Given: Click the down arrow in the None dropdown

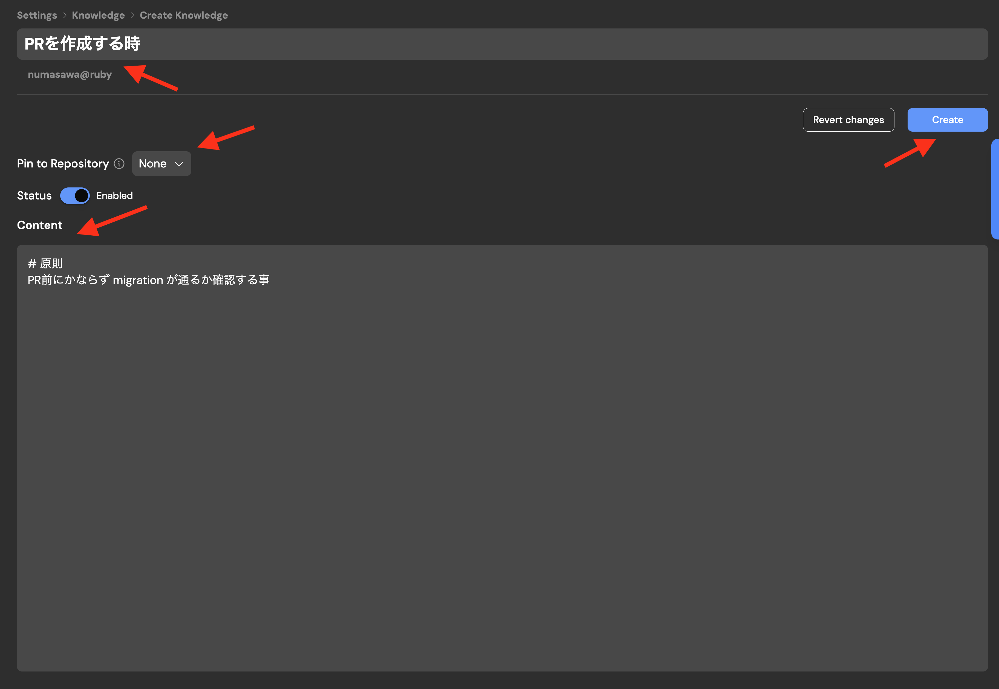Looking at the screenshot, I should click(179, 164).
